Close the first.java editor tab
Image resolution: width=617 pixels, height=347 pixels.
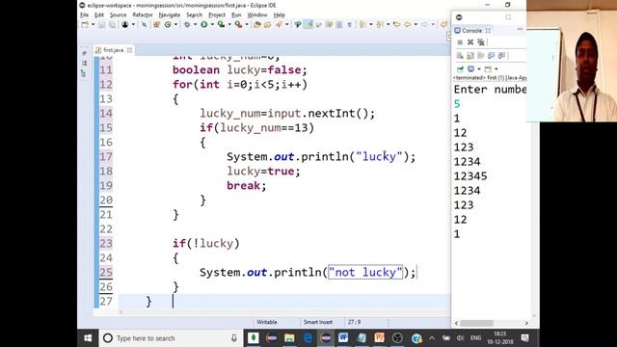tap(129, 50)
